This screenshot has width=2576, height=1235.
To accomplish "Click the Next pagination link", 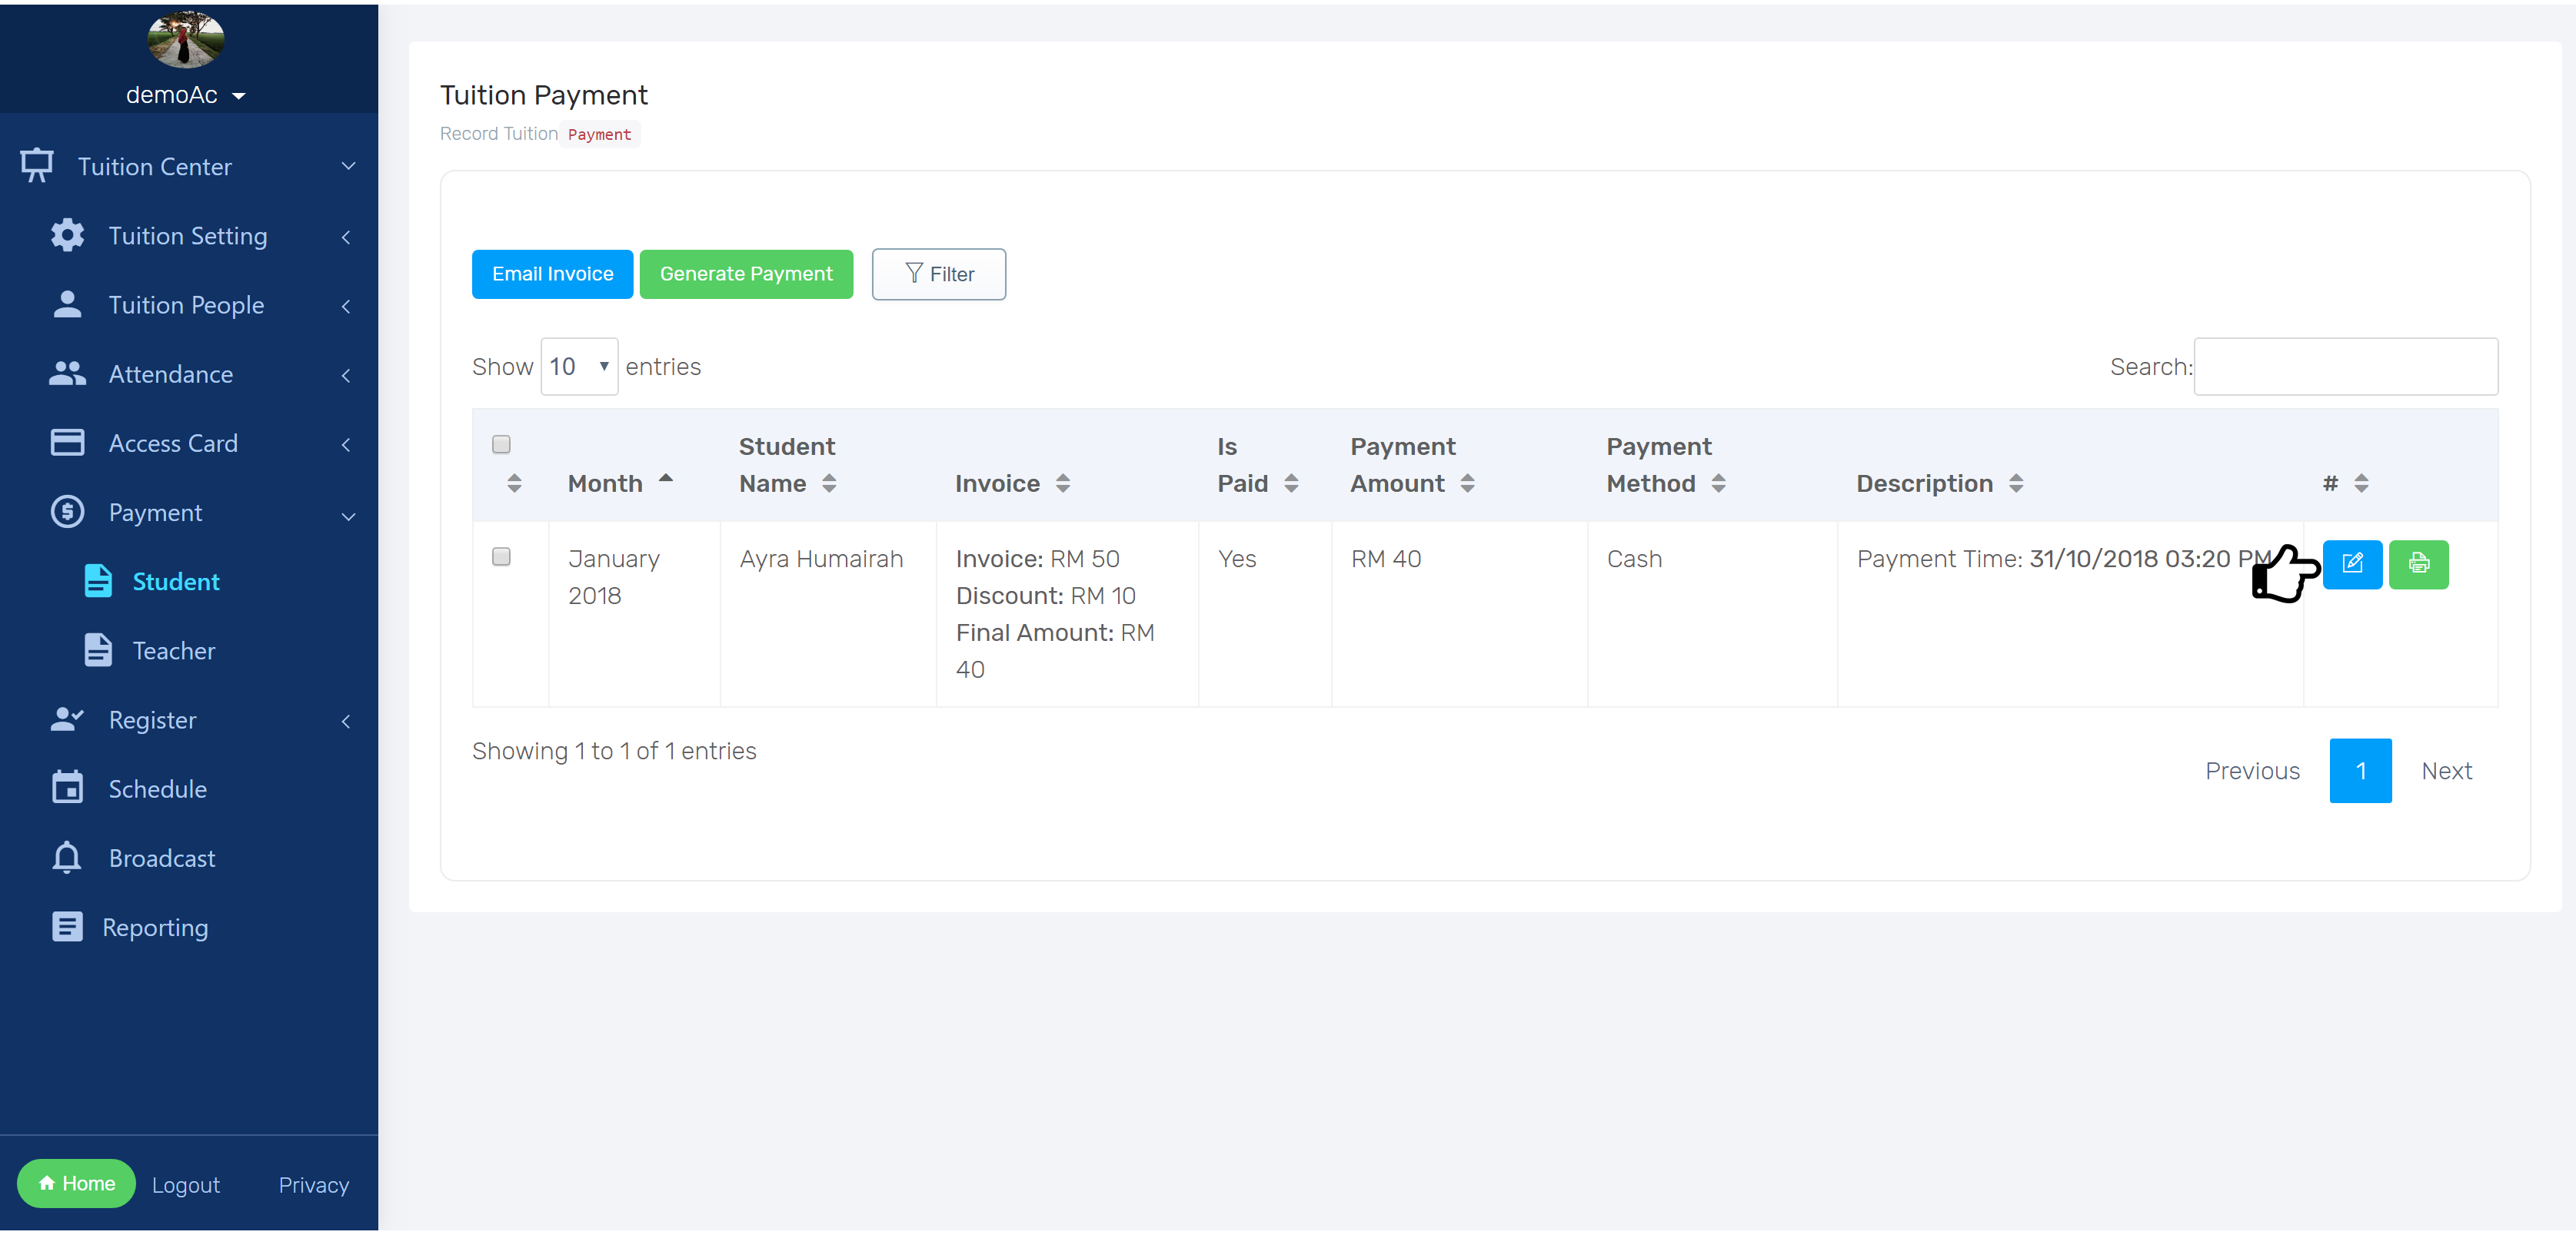I will [x=2446, y=770].
